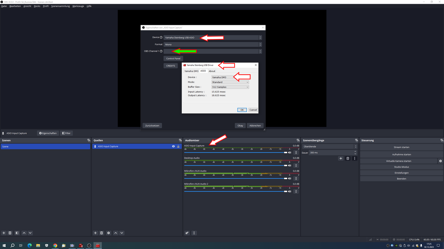Click the CREDITS button
The width and height of the screenshot is (444, 249).
tap(171, 66)
